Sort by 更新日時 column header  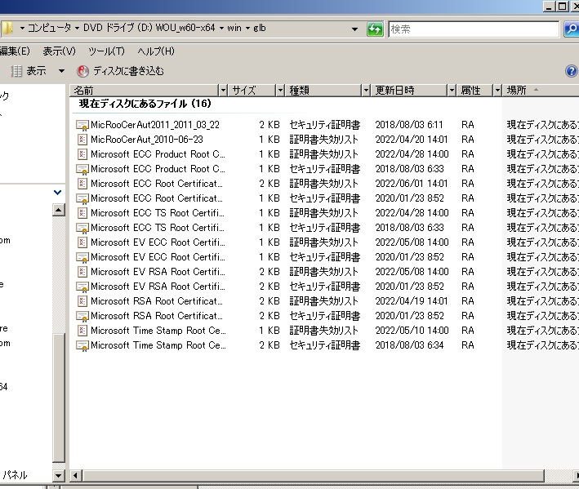point(409,90)
